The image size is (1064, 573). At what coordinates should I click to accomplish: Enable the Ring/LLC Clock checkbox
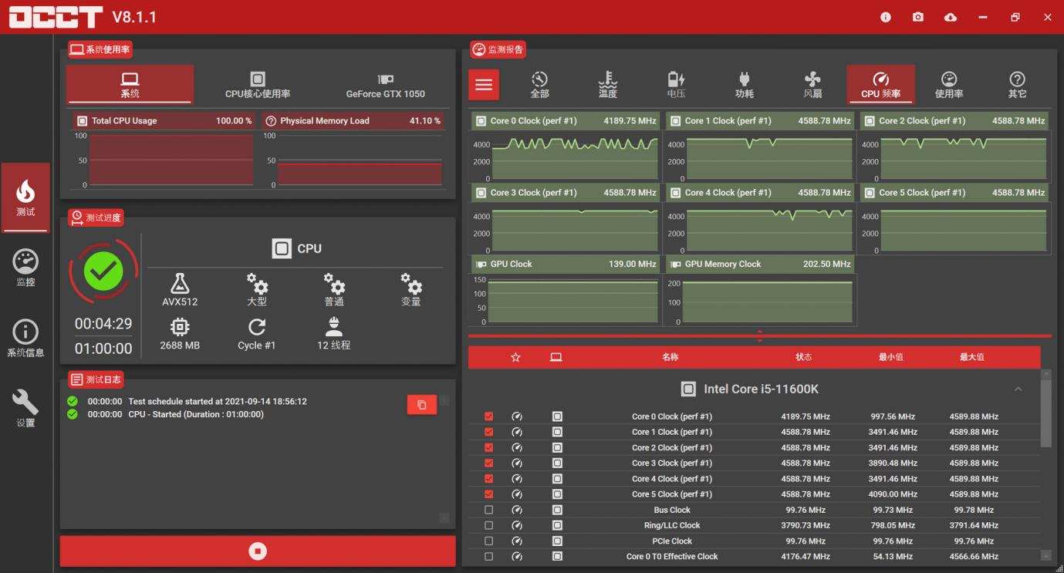point(488,525)
